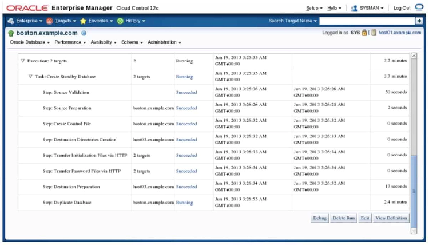
Task: Click host03.example.com in Destination Preparation row
Action: tap(153, 187)
